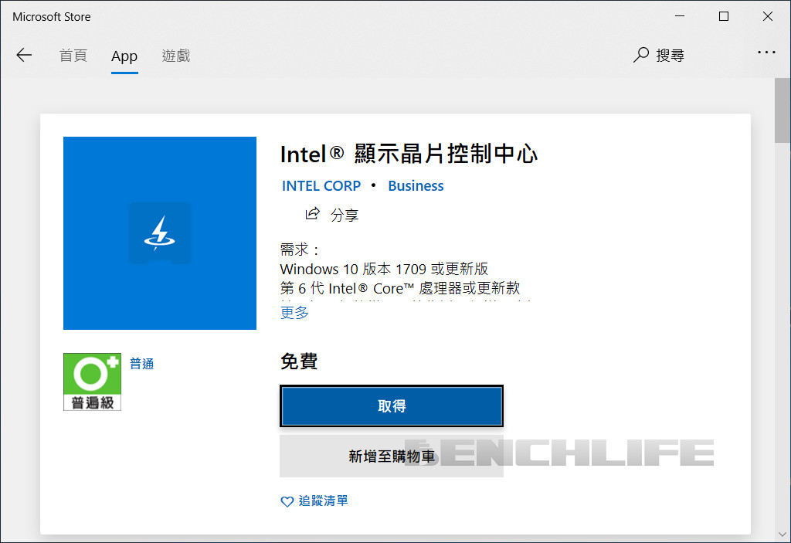Maximize the Microsoft Store window
This screenshot has width=791, height=543.
coord(723,16)
